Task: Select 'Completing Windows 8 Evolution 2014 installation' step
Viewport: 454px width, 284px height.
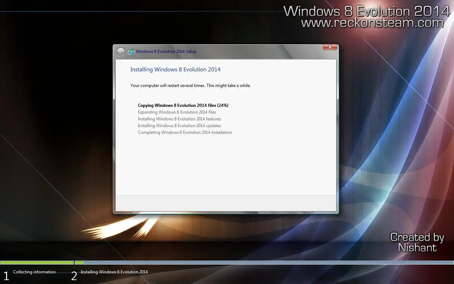Action: [x=185, y=132]
